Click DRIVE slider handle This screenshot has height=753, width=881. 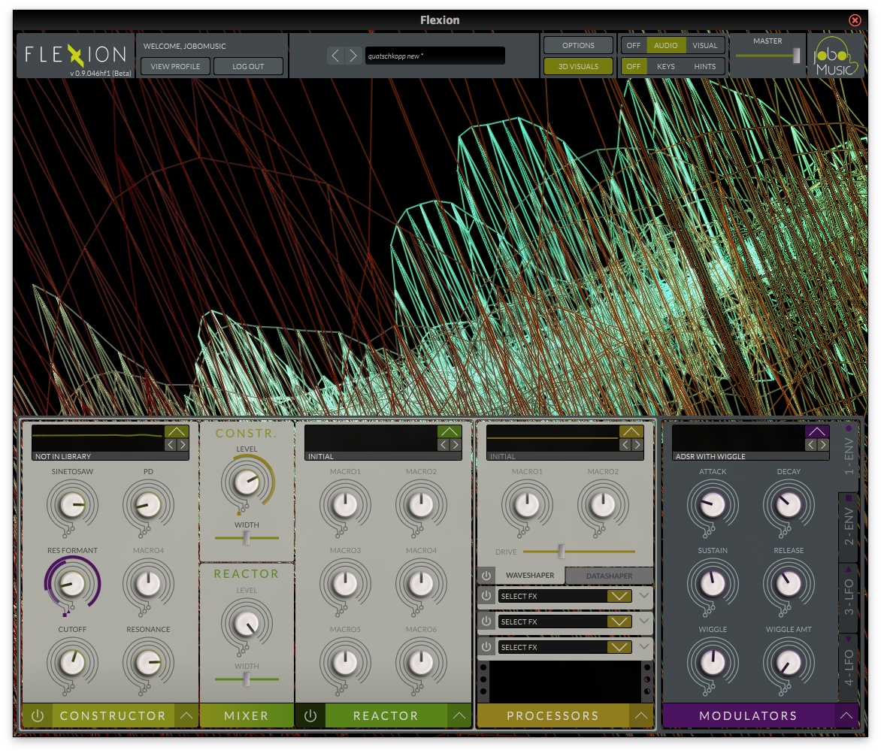[x=561, y=552]
